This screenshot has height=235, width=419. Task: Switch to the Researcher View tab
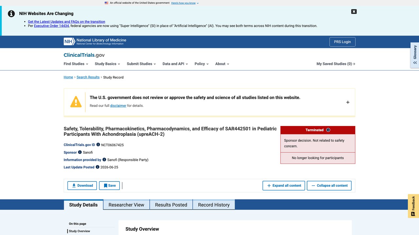[126, 205]
